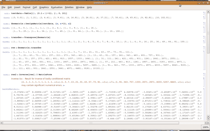Click the Out[43]= cell label
Image resolution: width=210 pixels, height=131 pixels.
click(x=6, y=52)
